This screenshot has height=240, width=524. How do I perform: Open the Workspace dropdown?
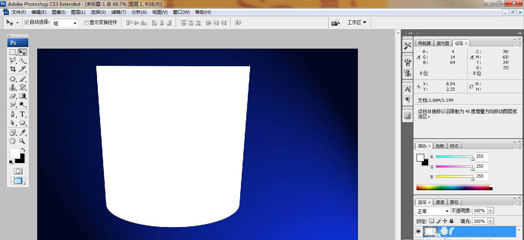tap(357, 23)
